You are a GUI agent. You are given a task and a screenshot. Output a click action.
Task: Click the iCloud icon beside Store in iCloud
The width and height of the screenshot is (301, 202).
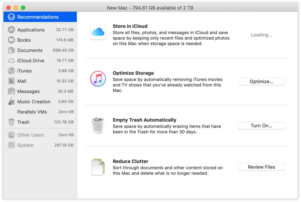coord(98,32)
